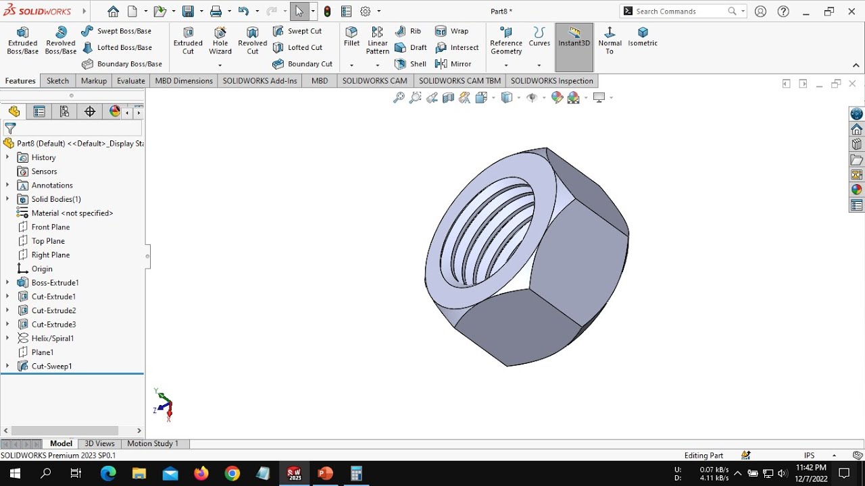Open the Hole Wizard dropdown arrow
This screenshot has width=865, height=486.
(x=220, y=65)
